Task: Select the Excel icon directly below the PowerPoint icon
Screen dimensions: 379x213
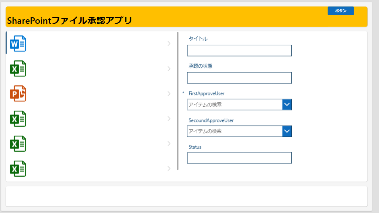Action: (18, 119)
